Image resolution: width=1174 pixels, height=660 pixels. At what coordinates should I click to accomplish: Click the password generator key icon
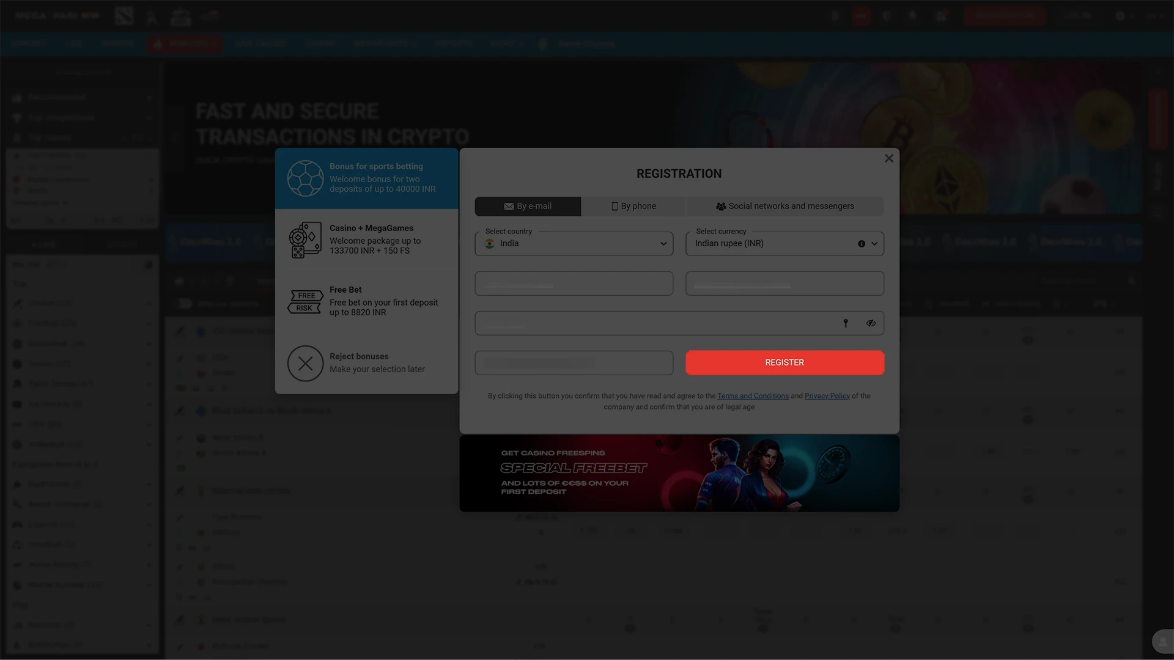tap(846, 323)
